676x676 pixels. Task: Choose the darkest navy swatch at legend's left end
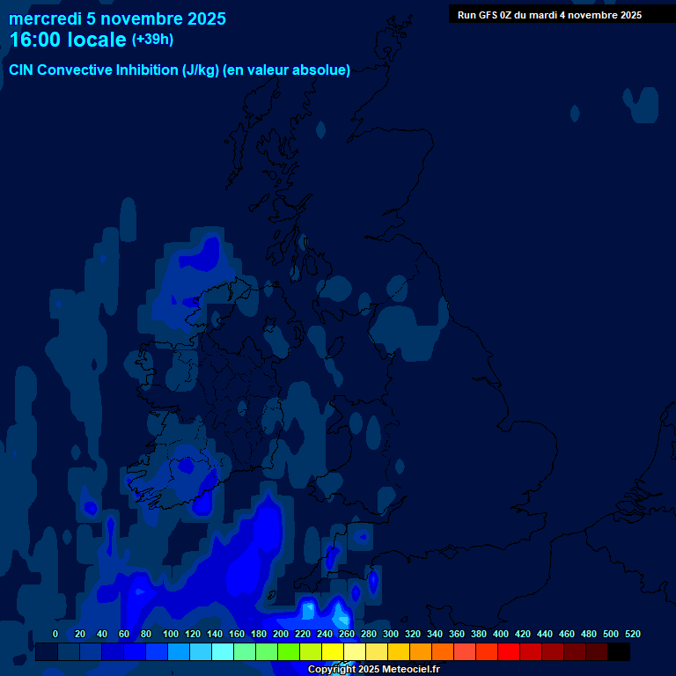[47, 652]
